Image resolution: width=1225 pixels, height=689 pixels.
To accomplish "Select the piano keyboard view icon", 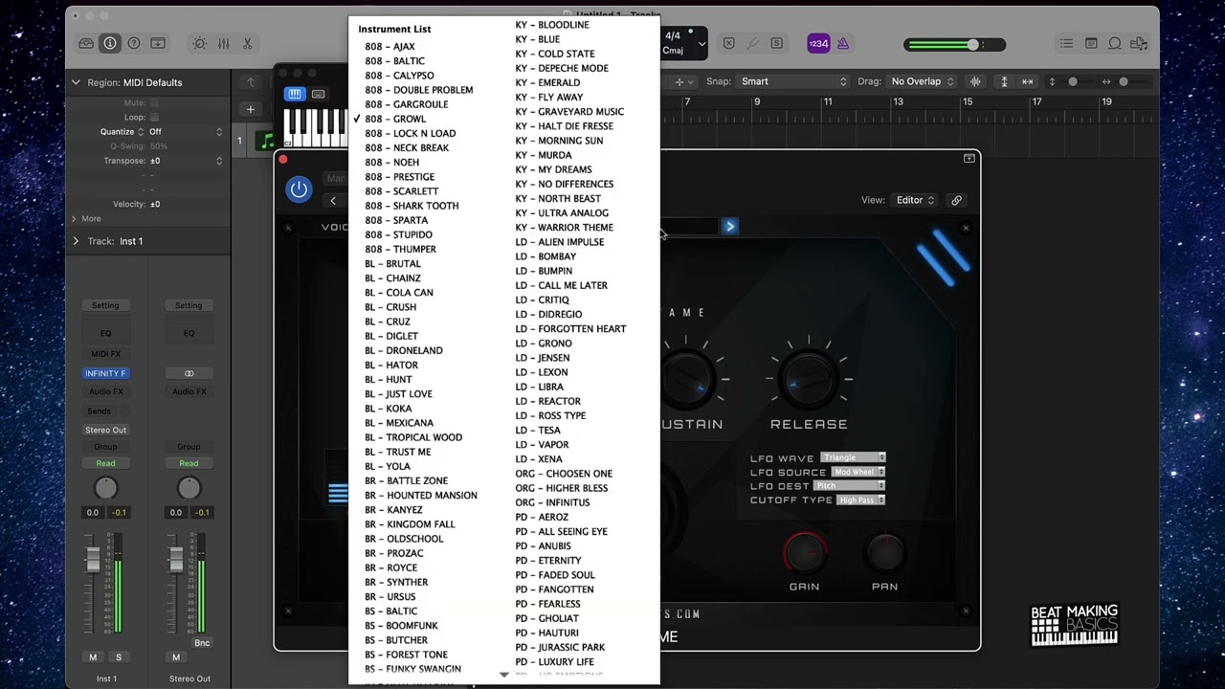I will click(295, 94).
